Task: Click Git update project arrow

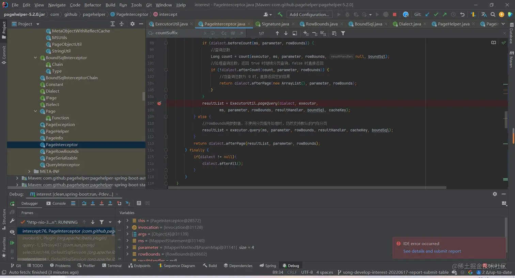Action: click(427, 14)
